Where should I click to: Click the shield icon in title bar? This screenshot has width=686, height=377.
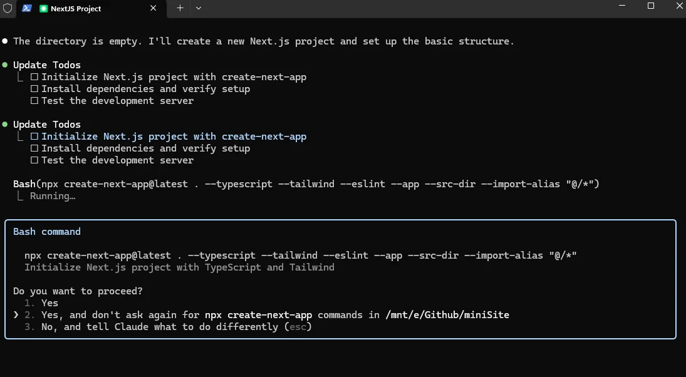pos(8,8)
